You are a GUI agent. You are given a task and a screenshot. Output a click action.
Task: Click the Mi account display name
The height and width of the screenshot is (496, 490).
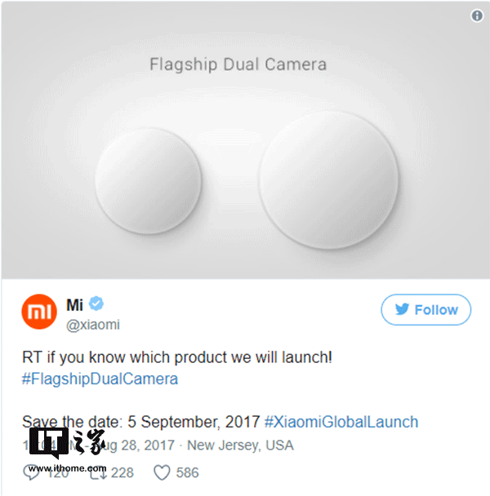point(75,305)
